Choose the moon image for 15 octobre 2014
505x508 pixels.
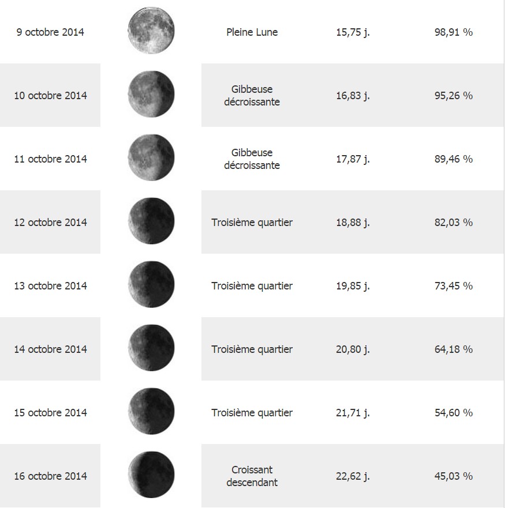pyautogui.click(x=151, y=412)
